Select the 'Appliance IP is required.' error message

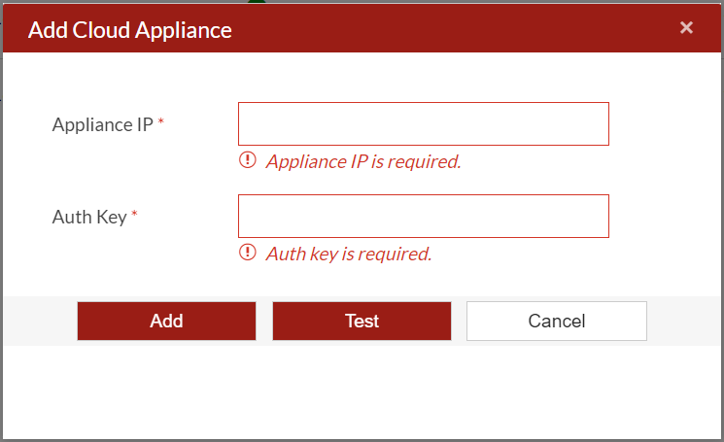(x=363, y=161)
